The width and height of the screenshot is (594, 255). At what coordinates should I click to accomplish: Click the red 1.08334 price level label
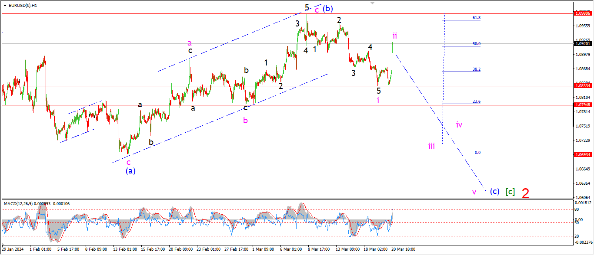[584, 86]
